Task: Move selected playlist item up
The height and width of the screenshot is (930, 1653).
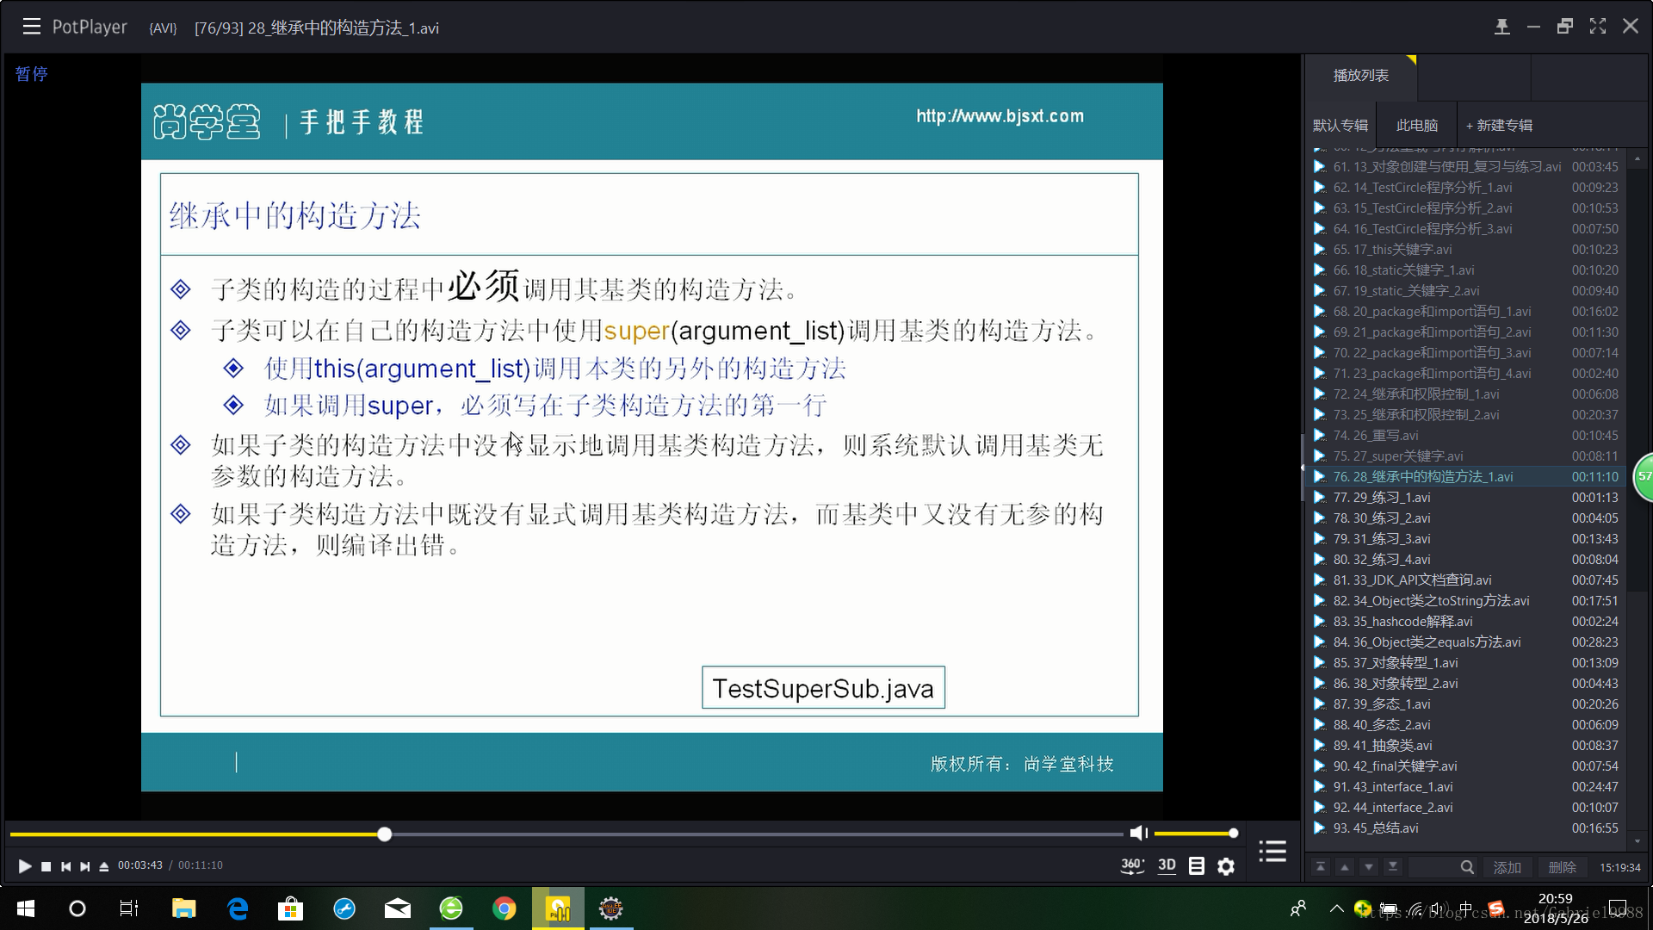Action: pos(1345,867)
